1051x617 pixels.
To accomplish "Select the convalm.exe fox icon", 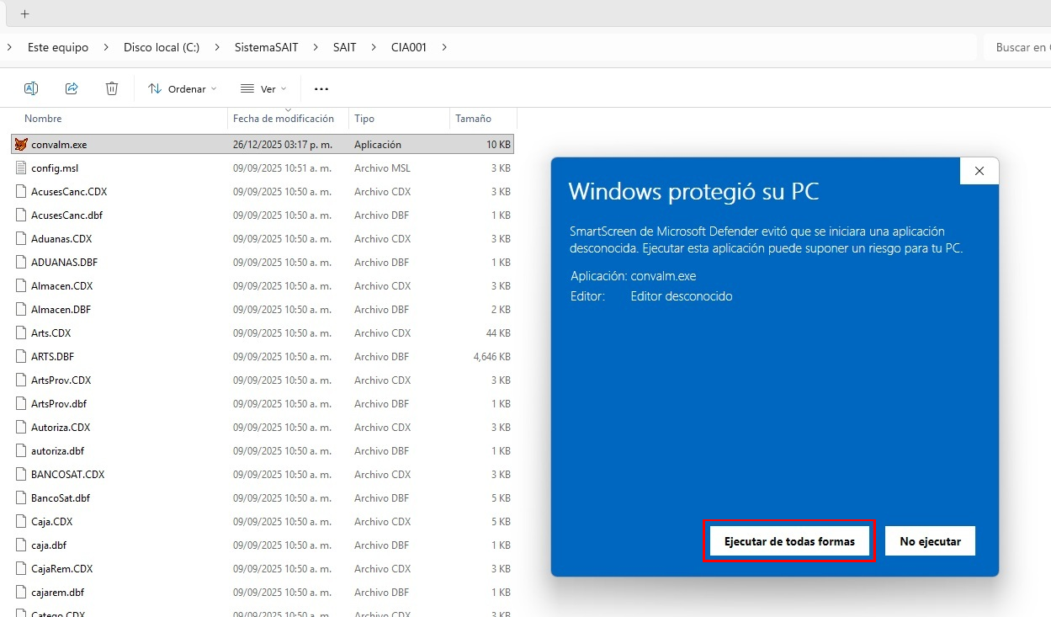I will tap(22, 144).
